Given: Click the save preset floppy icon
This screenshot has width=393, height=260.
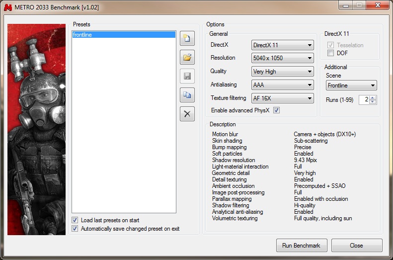Looking at the screenshot, I should tap(187, 76).
